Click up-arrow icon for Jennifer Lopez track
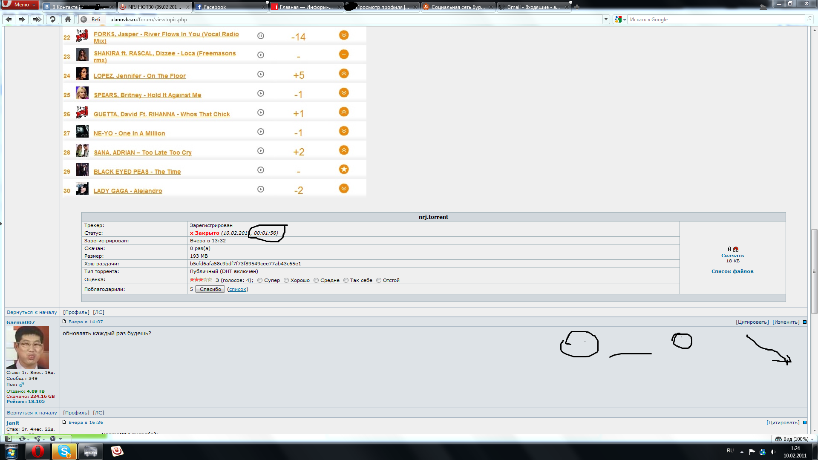818x460 pixels. coord(344,74)
